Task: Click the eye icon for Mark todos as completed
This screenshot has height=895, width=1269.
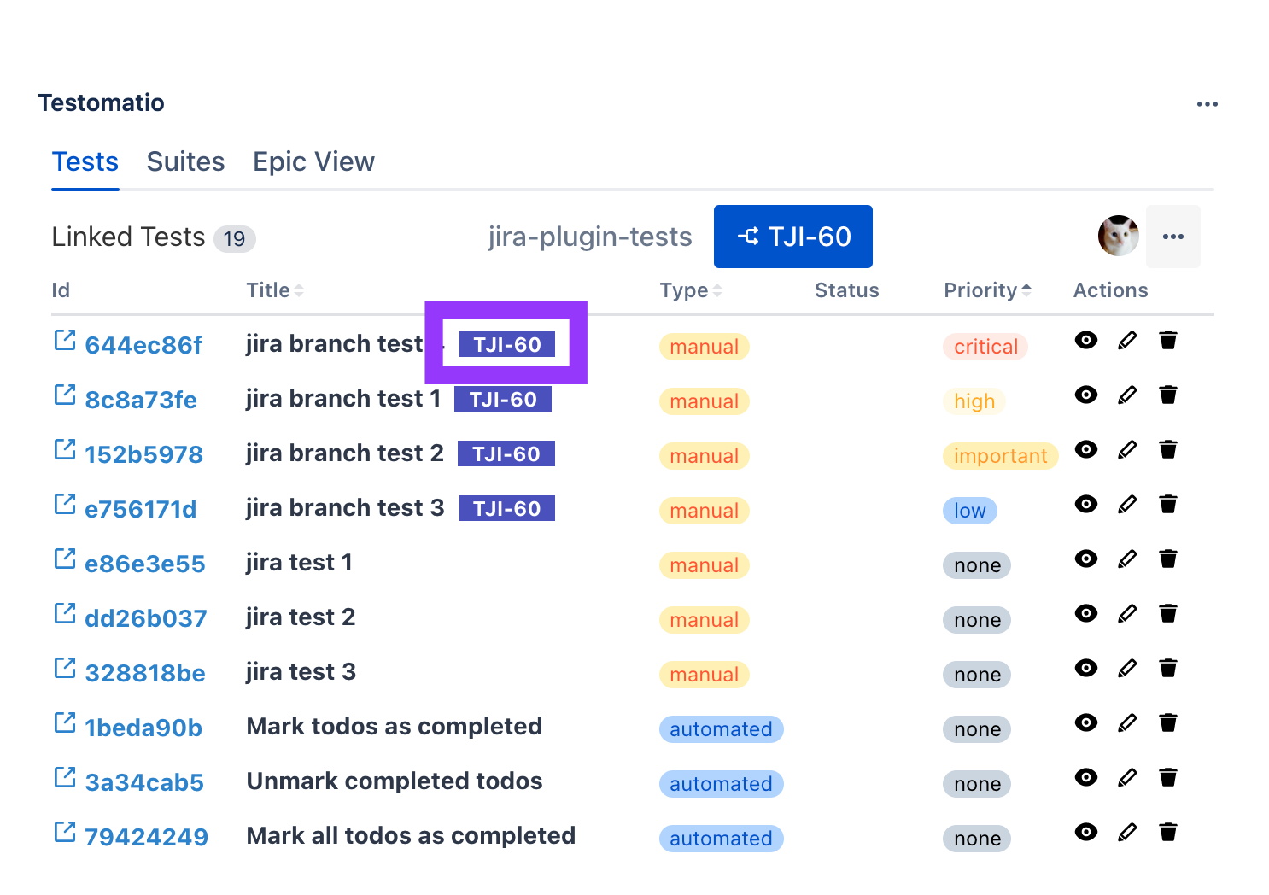Action: 1085,722
